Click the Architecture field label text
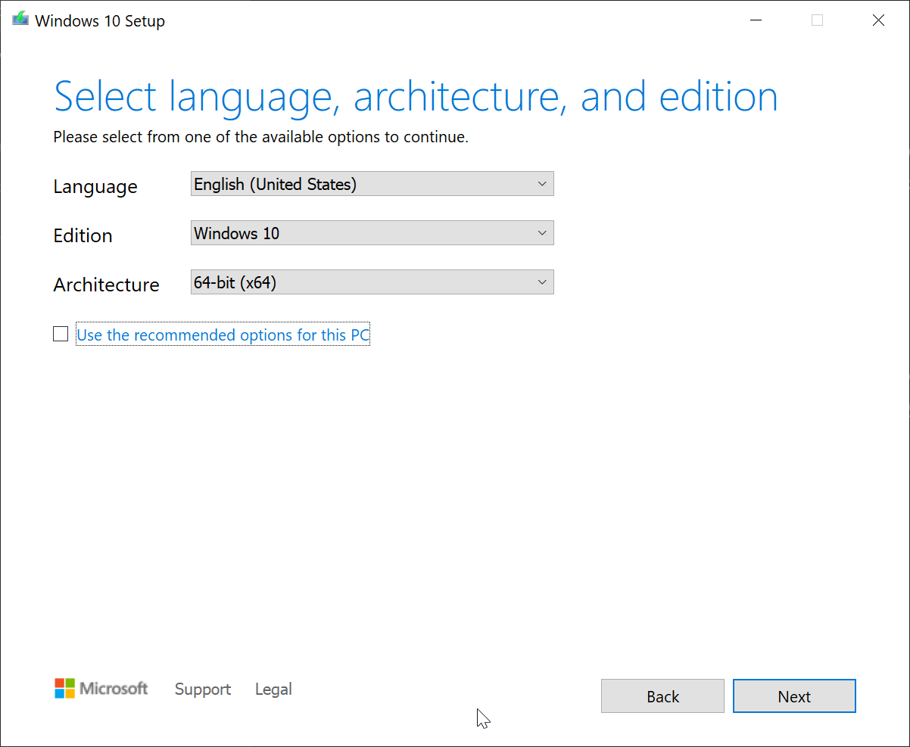Screen dimensions: 910x747 (106, 285)
